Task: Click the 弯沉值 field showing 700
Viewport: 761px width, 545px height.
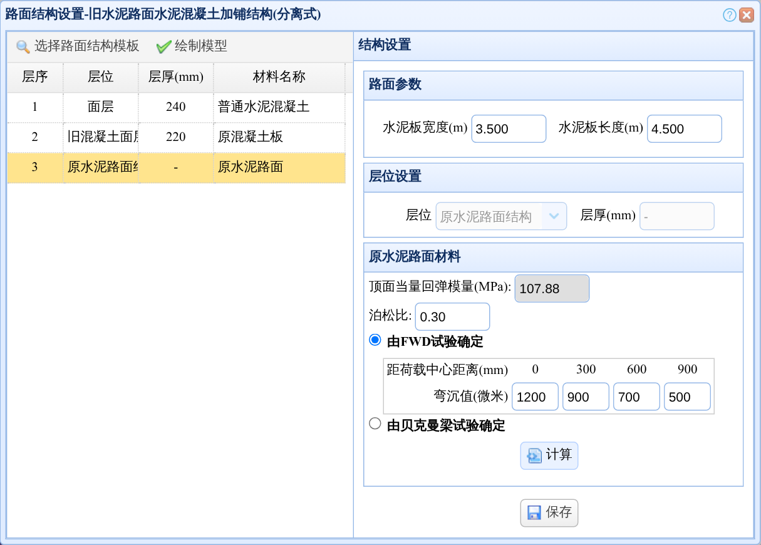Action: coord(636,397)
